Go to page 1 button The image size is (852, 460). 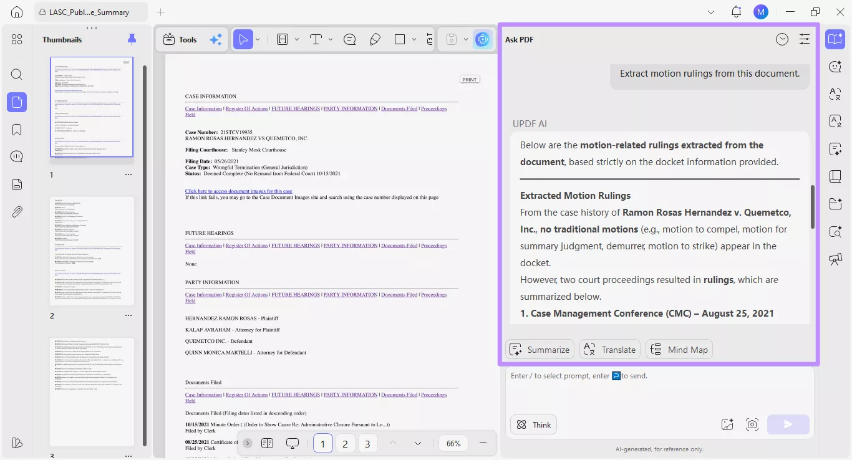coord(322,443)
